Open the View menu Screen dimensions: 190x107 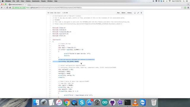click(x=23, y=1)
